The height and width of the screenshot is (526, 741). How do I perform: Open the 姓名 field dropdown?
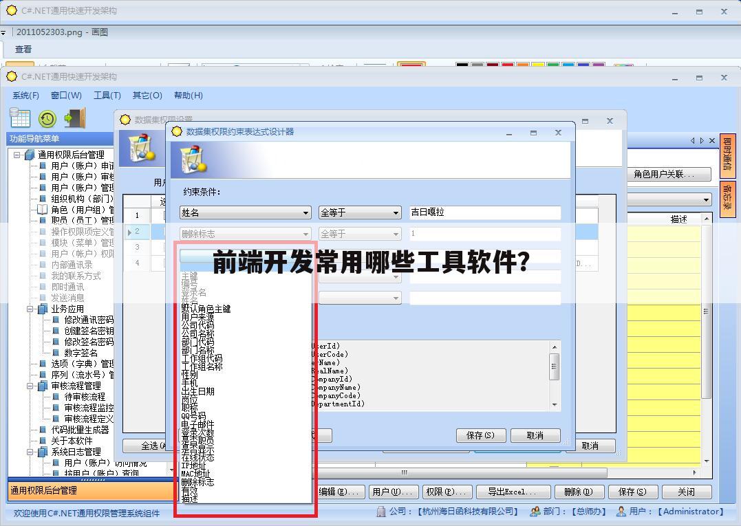pos(305,213)
